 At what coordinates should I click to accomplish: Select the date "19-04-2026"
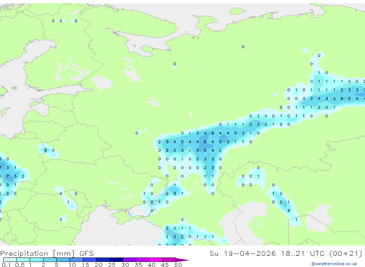(250, 253)
